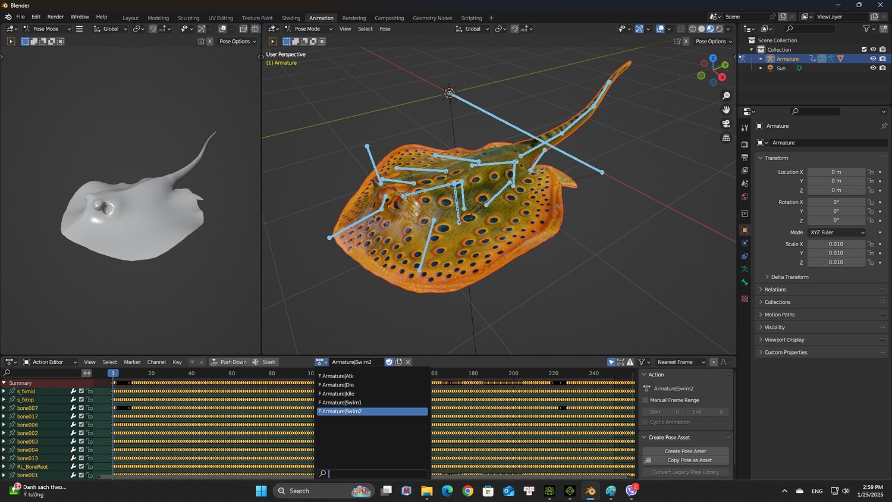Open the XYZ Euler rotation mode dropdown
The height and width of the screenshot is (502, 892).
pyautogui.click(x=836, y=233)
